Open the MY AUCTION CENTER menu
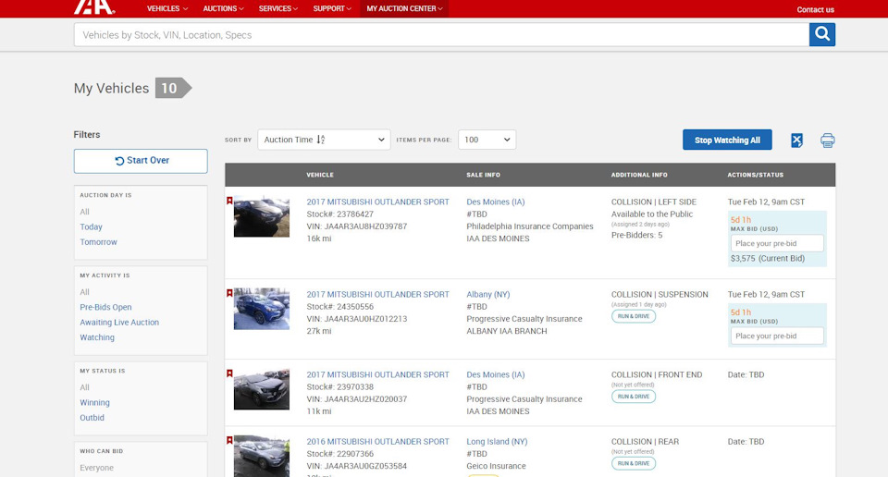 (x=404, y=8)
